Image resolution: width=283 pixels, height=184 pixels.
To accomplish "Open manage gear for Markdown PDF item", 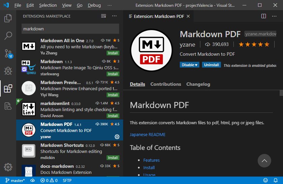I will point(117,137).
